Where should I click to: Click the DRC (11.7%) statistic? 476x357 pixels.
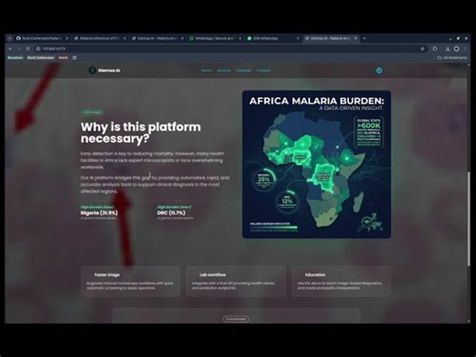coord(171,212)
